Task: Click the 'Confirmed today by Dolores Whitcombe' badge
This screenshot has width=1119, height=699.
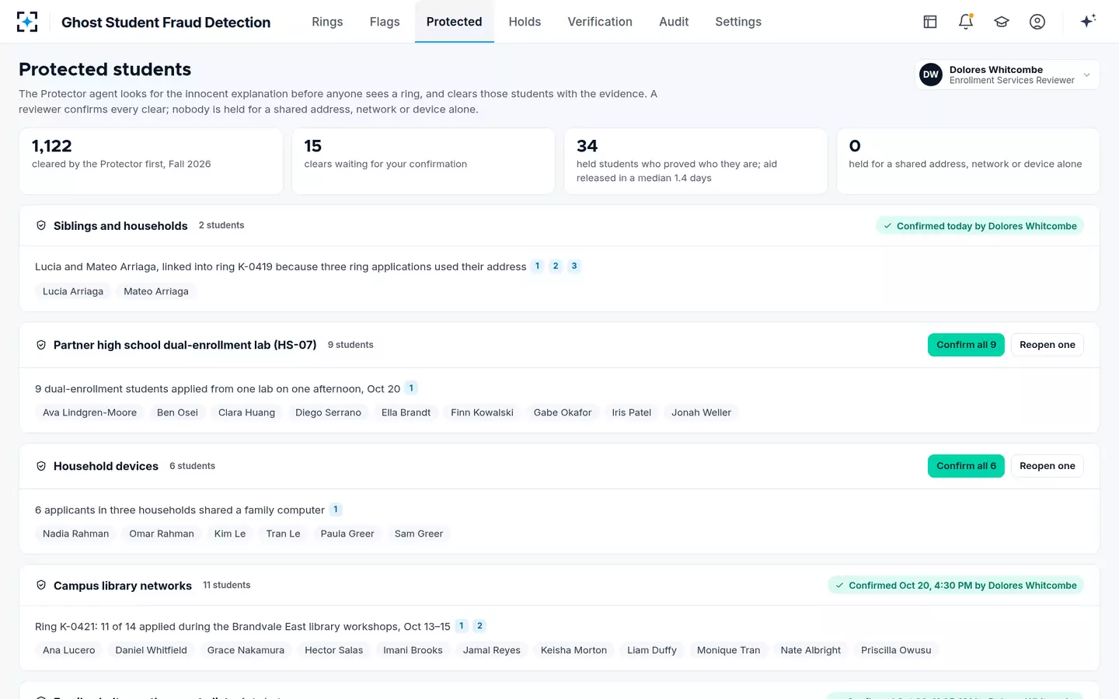Action: (x=980, y=226)
